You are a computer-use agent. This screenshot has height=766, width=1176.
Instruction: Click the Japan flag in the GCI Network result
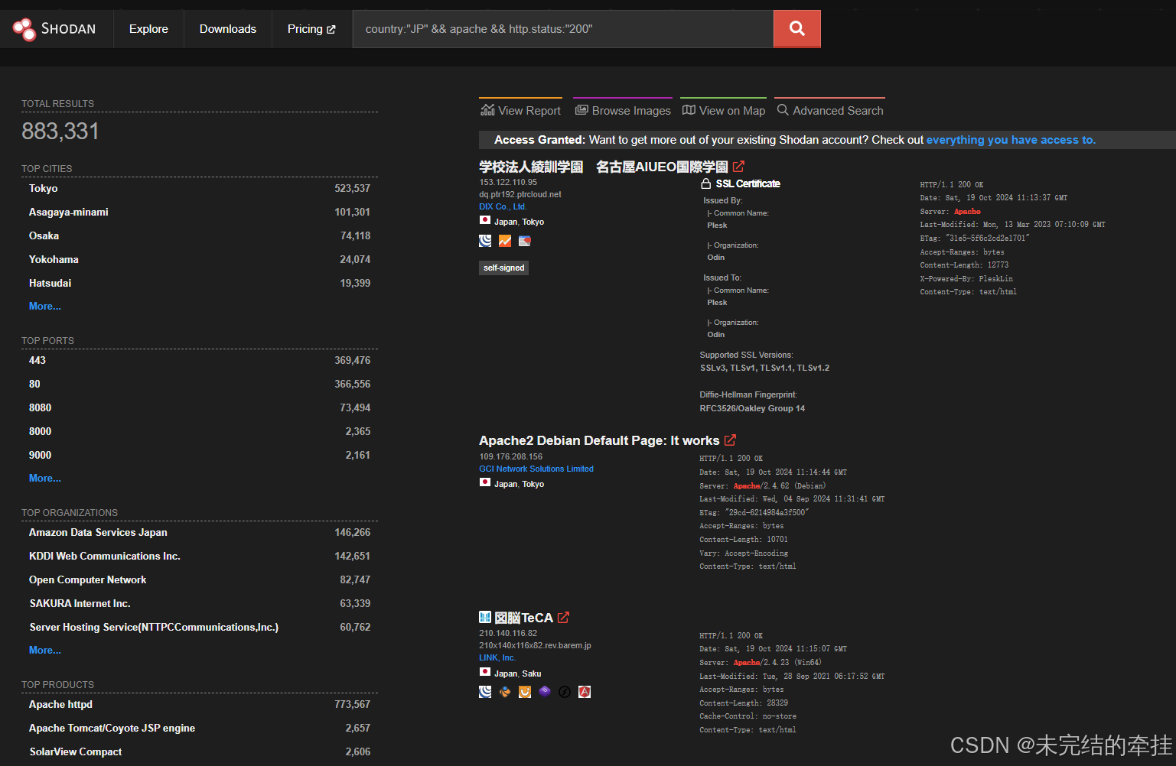tap(485, 482)
